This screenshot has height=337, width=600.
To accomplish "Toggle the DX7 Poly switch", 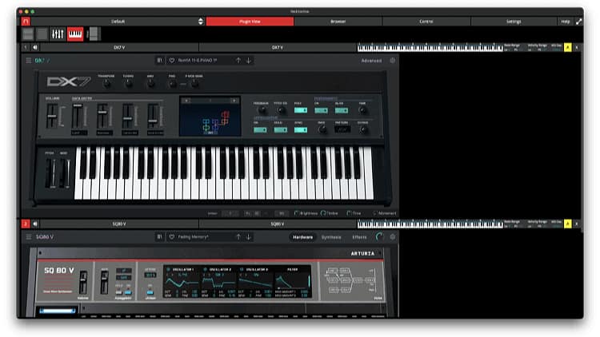I will 299,109.
